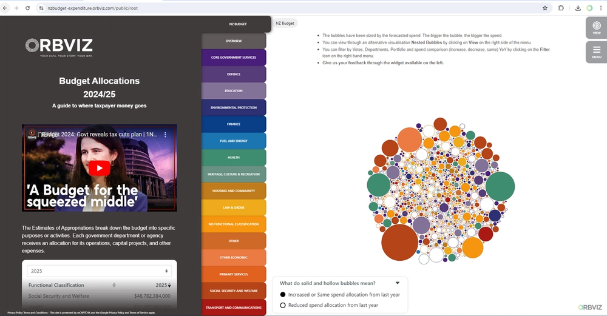This screenshot has width=607, height=316.
Task: Open the View visualisation button
Action: (597, 27)
